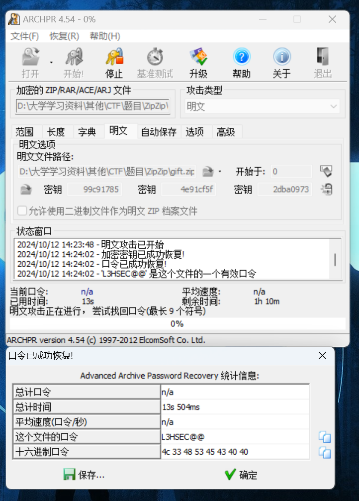The height and width of the screenshot is (501, 359).
Task: Confirm with the OK (确定) button
Action: coord(241,475)
